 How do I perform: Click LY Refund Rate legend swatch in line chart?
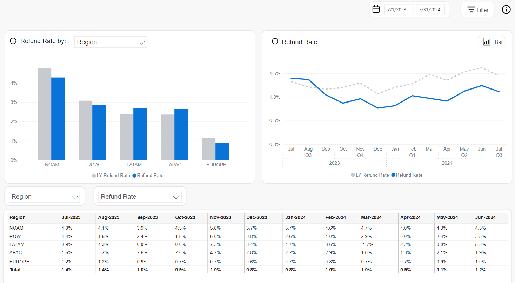point(353,175)
